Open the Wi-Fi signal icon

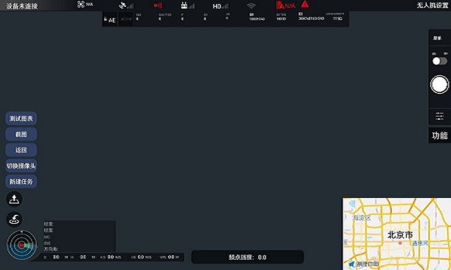(x=251, y=6)
